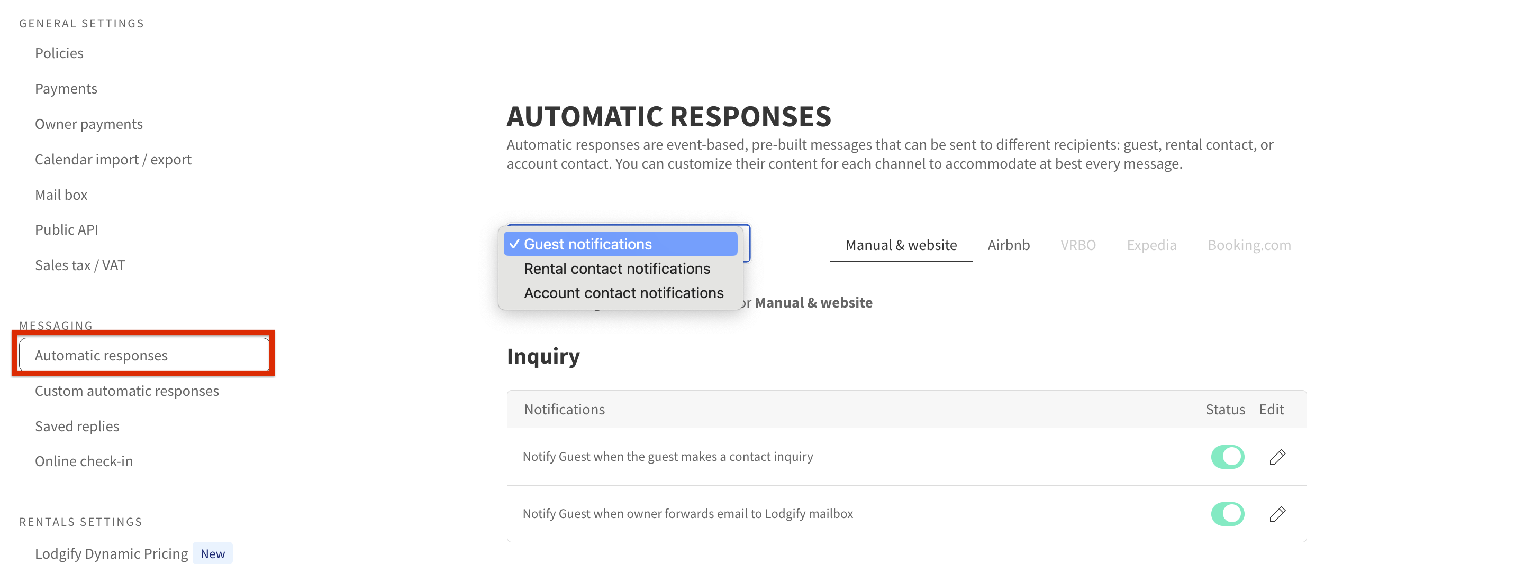
Task: Disable the owner forwards email notification
Action: click(1227, 514)
